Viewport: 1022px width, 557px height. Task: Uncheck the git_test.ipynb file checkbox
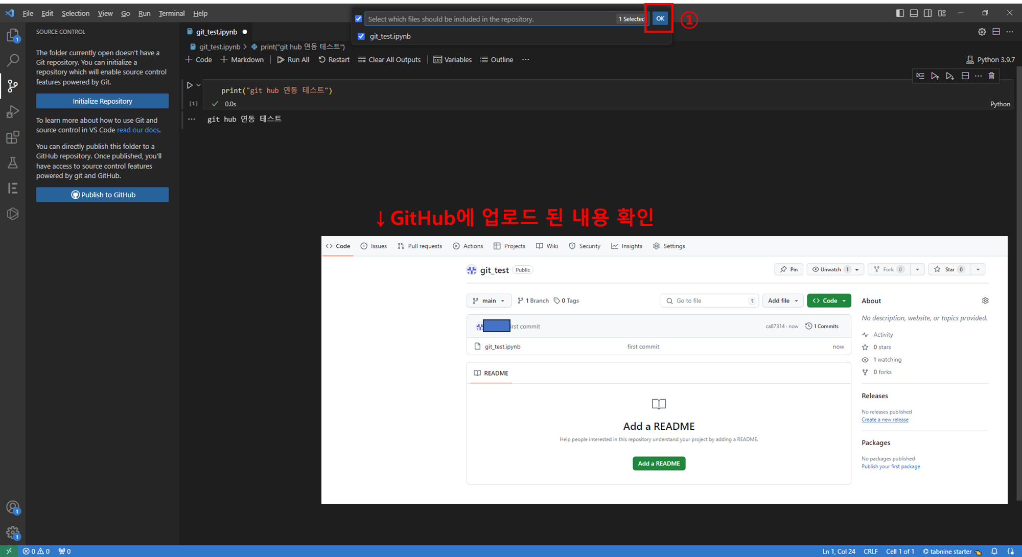361,36
